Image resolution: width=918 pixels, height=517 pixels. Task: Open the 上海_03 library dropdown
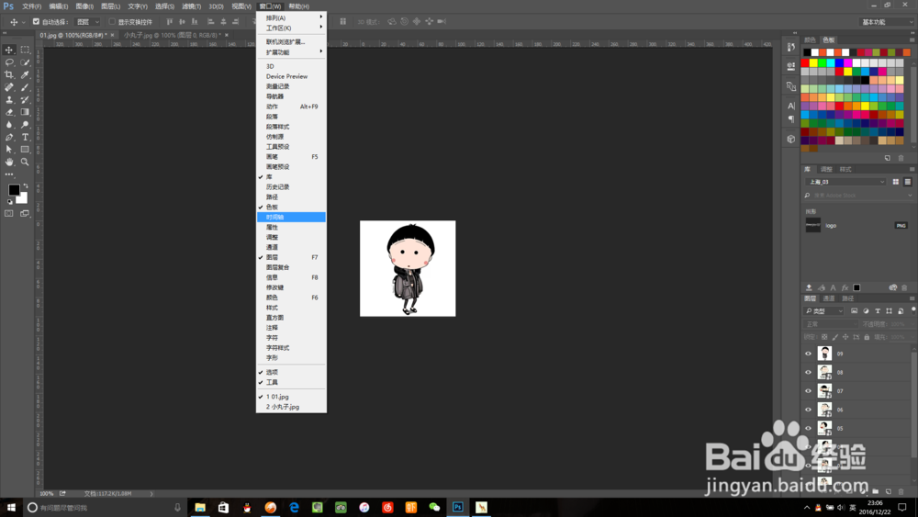845,182
